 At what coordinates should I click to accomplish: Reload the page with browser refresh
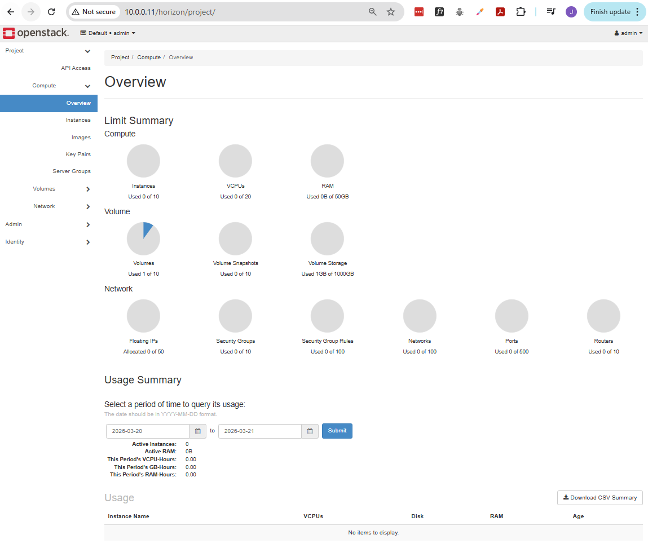(51, 12)
